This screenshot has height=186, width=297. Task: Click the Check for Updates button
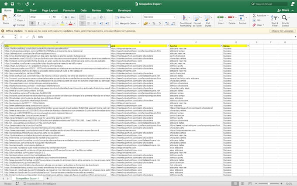point(282,31)
